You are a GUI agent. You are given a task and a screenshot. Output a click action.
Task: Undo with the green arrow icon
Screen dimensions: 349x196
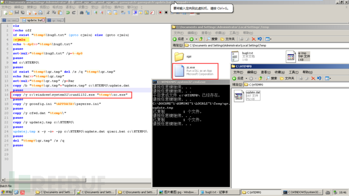tap(68, 13)
